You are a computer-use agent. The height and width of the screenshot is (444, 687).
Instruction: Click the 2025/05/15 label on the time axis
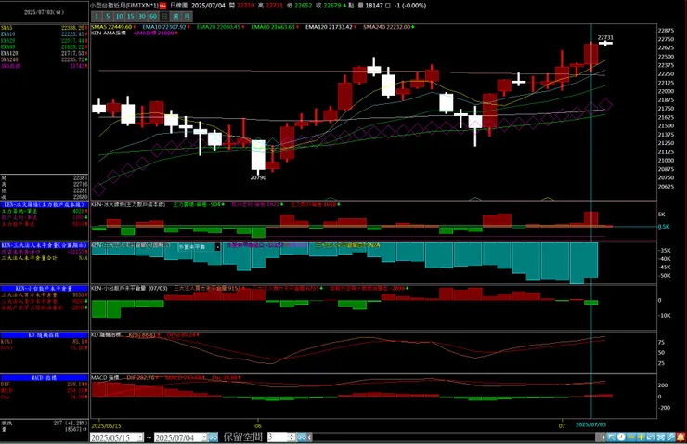(107, 425)
